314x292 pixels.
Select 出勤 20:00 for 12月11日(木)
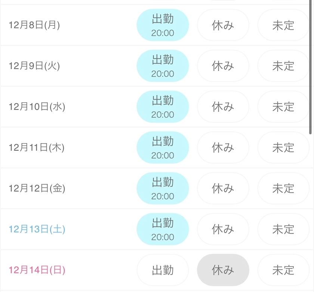pyautogui.click(x=163, y=147)
